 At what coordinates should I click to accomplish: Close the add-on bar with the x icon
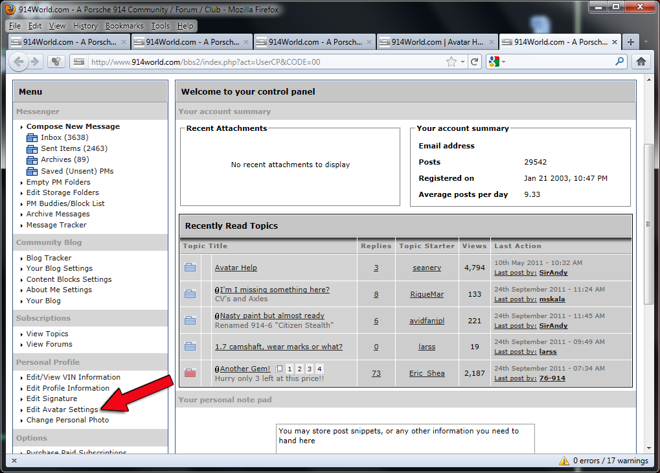[x=14, y=461]
